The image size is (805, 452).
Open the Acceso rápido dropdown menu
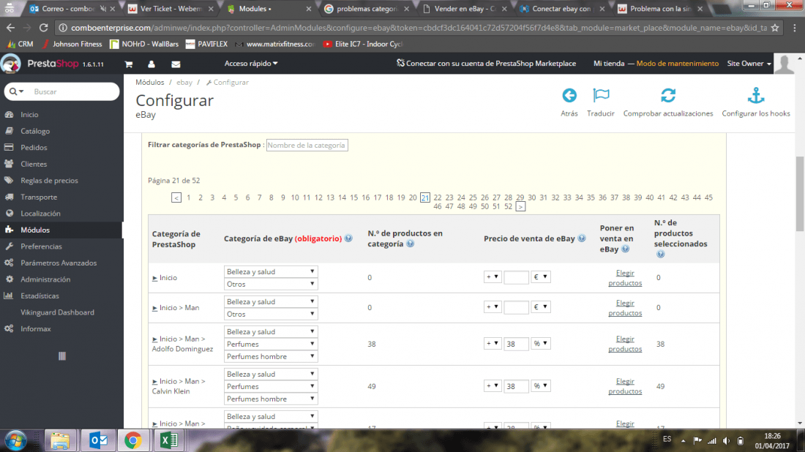[x=251, y=64]
